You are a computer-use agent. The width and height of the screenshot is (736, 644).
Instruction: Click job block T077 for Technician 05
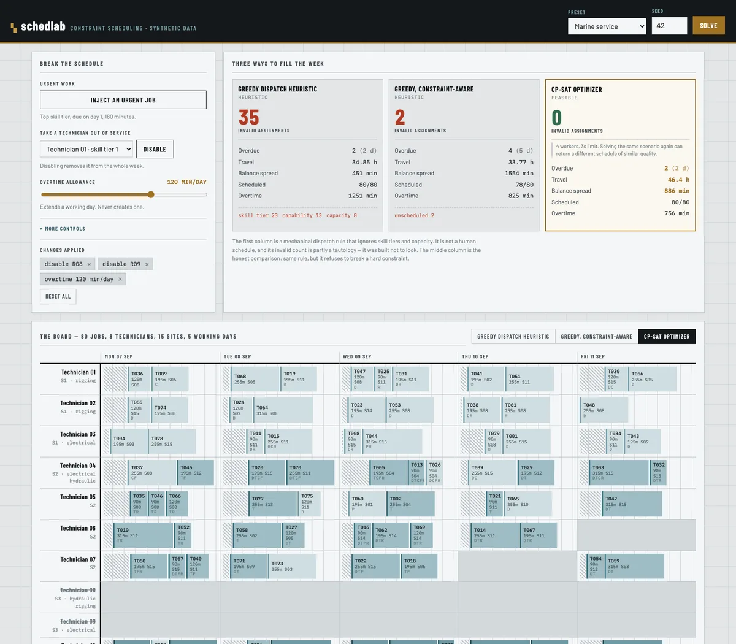(x=274, y=504)
